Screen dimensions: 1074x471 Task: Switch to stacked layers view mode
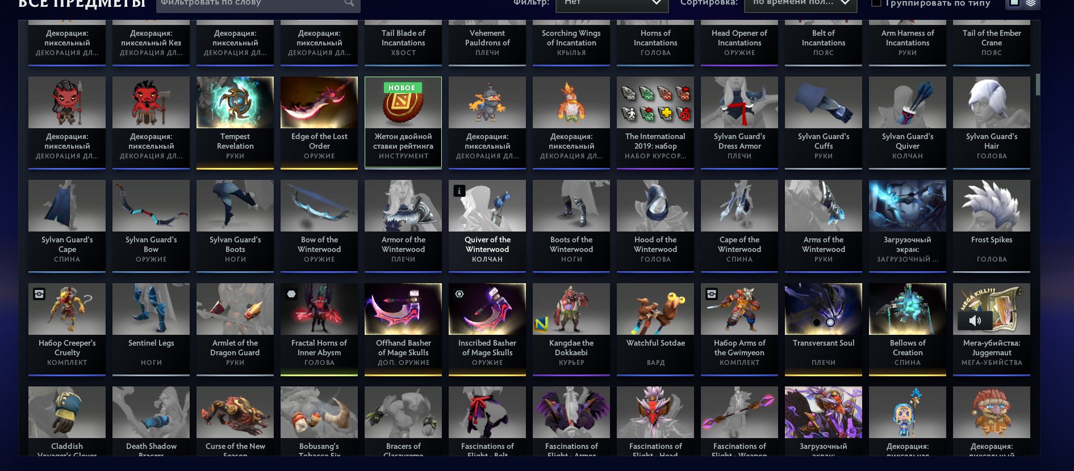click(1031, 3)
